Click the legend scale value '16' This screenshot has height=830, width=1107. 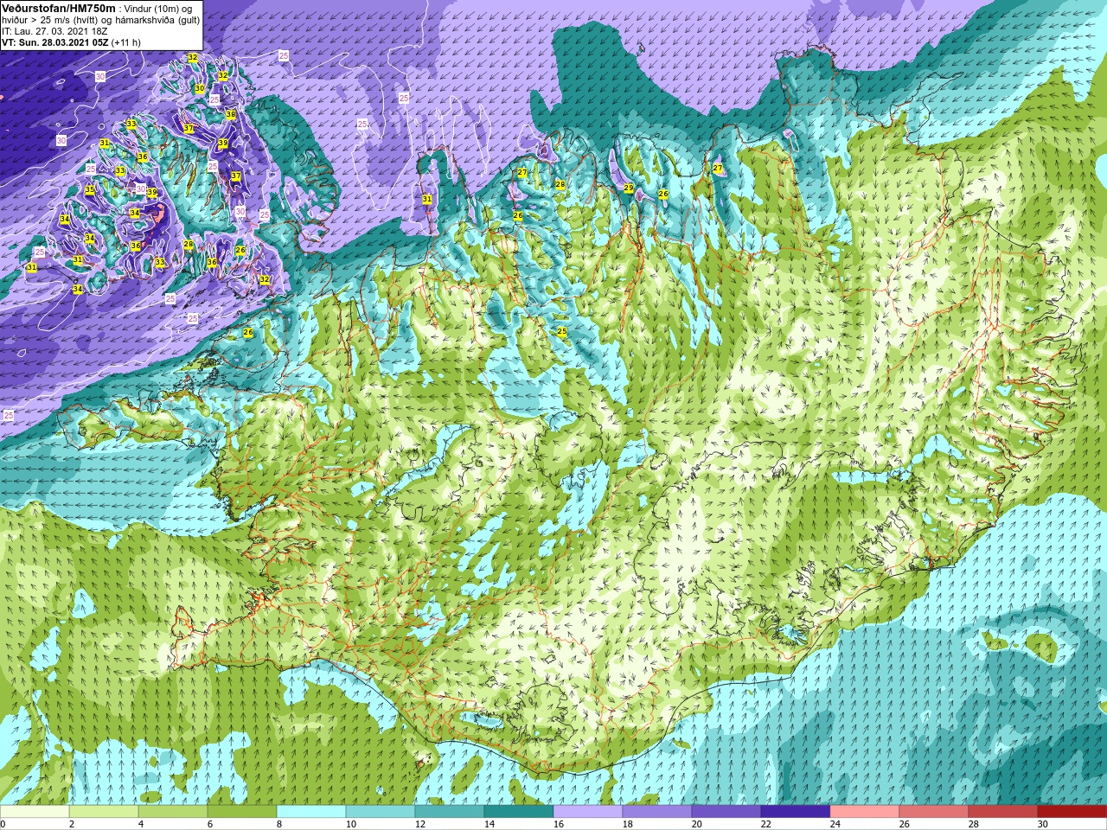click(x=559, y=824)
